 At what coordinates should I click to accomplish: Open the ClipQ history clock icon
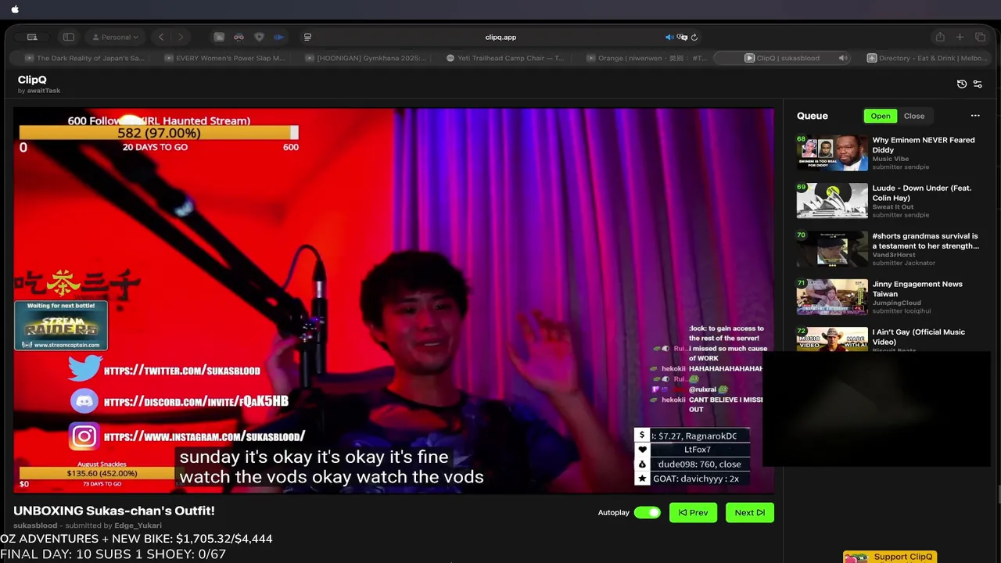pos(962,84)
